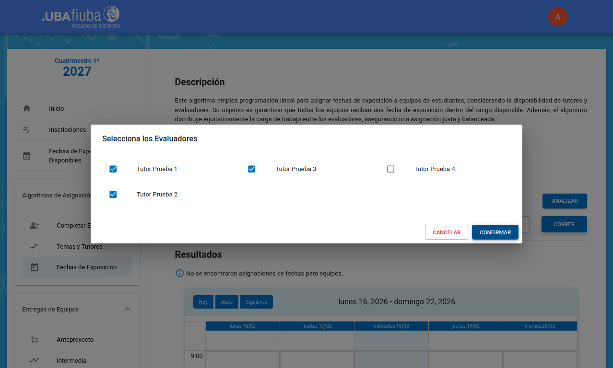Uncheck Tutor Prueba 1 checkbox
Viewport: 613px width, 368px height.
(113, 169)
